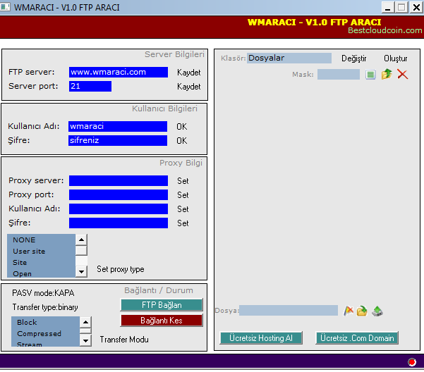Click the Ücretsiz Hosting Al button
Image resolution: width=424 pixels, height=372 pixels.
pyautogui.click(x=261, y=338)
